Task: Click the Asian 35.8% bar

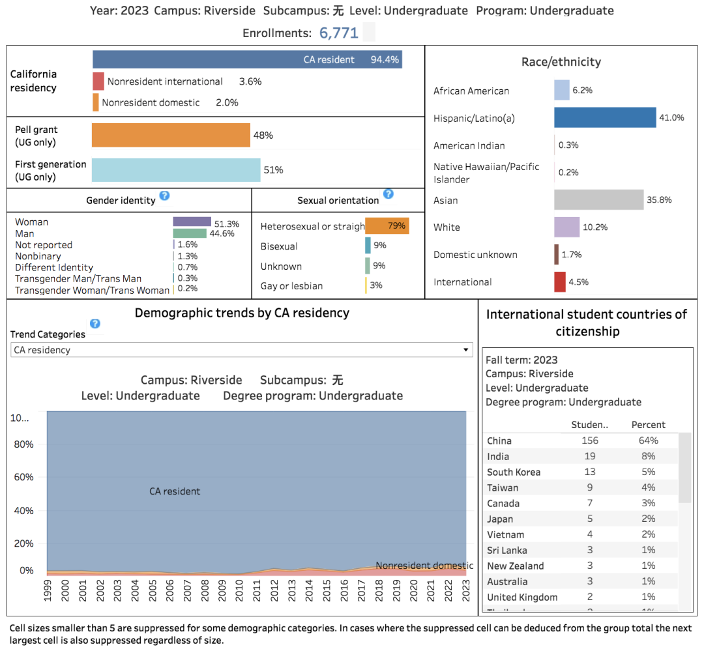Action: [x=598, y=200]
